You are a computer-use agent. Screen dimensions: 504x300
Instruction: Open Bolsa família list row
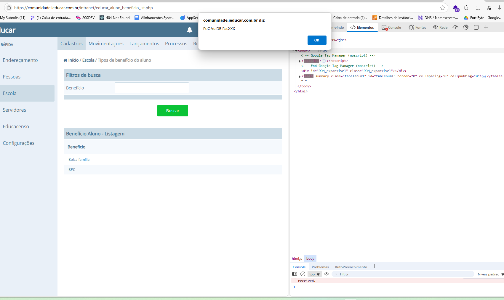tap(172, 159)
